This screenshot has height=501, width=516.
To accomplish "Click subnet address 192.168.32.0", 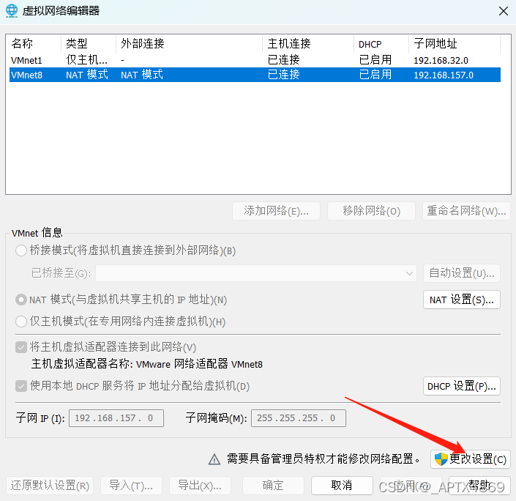I will [x=441, y=61].
